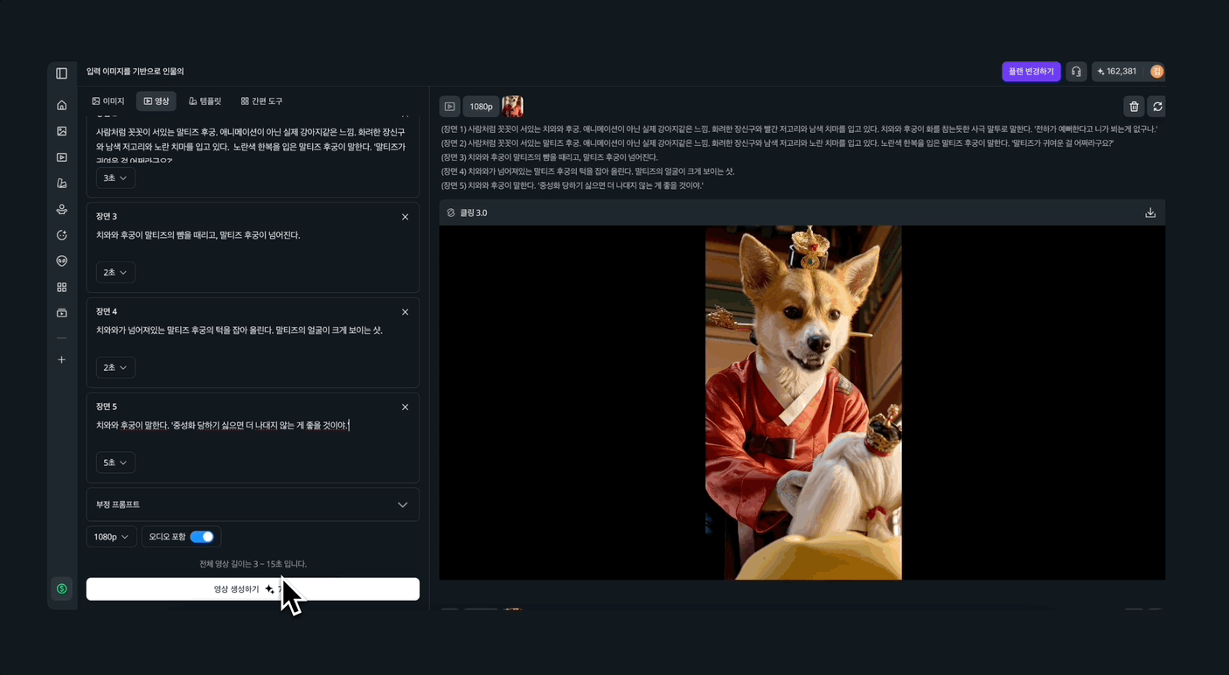Viewport: 1229px width, 675px height.
Task: Click the generated chihuahua video preview
Action: pyautogui.click(x=803, y=402)
